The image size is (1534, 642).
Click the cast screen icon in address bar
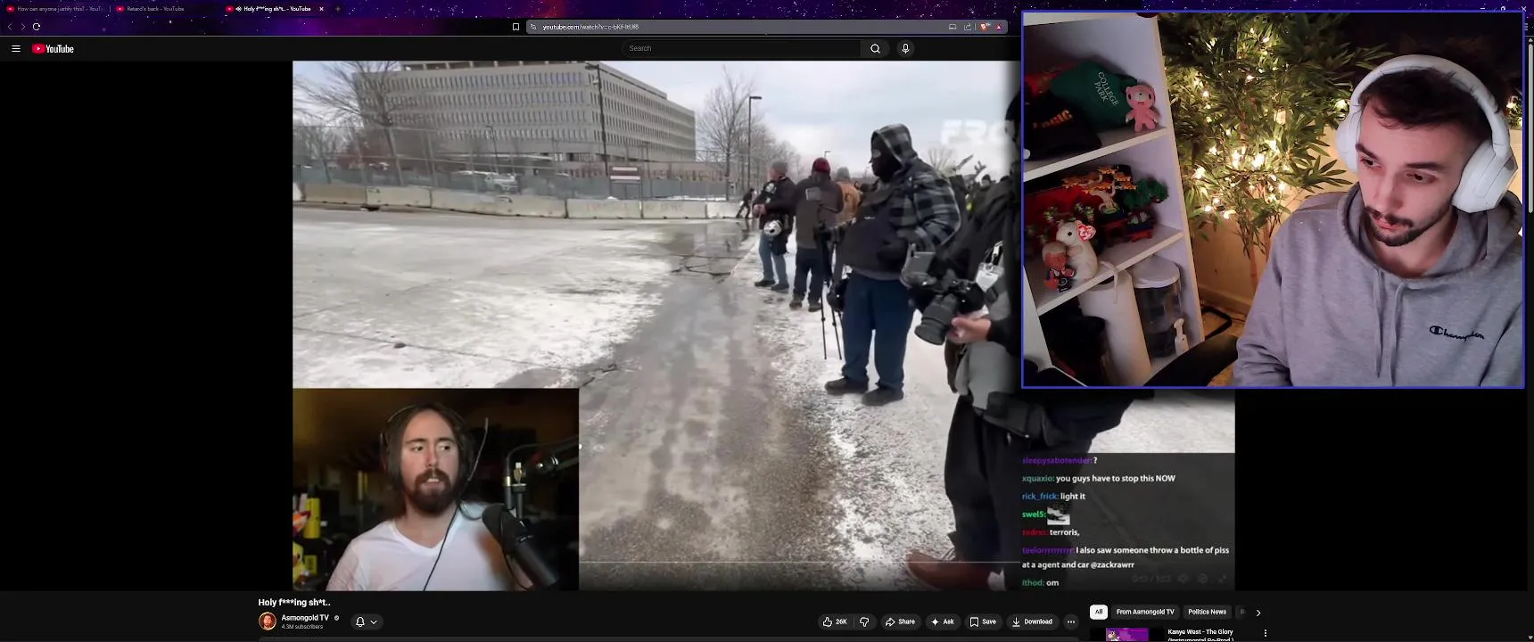[953, 27]
